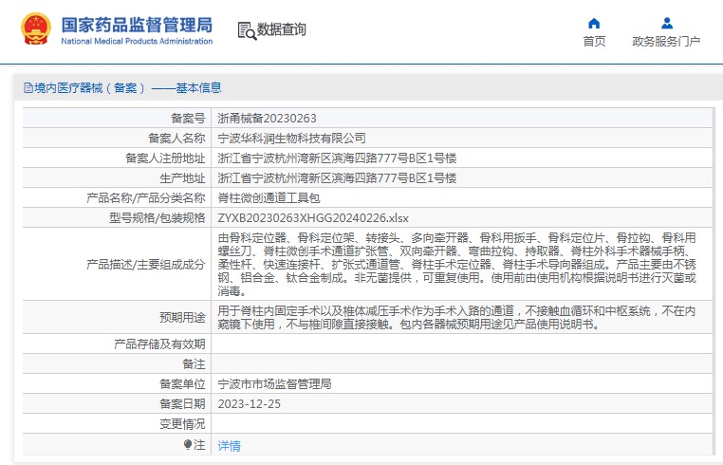Screen dimensions: 723x465
Task: Click National Medical Products Administration text
Action: (x=137, y=41)
